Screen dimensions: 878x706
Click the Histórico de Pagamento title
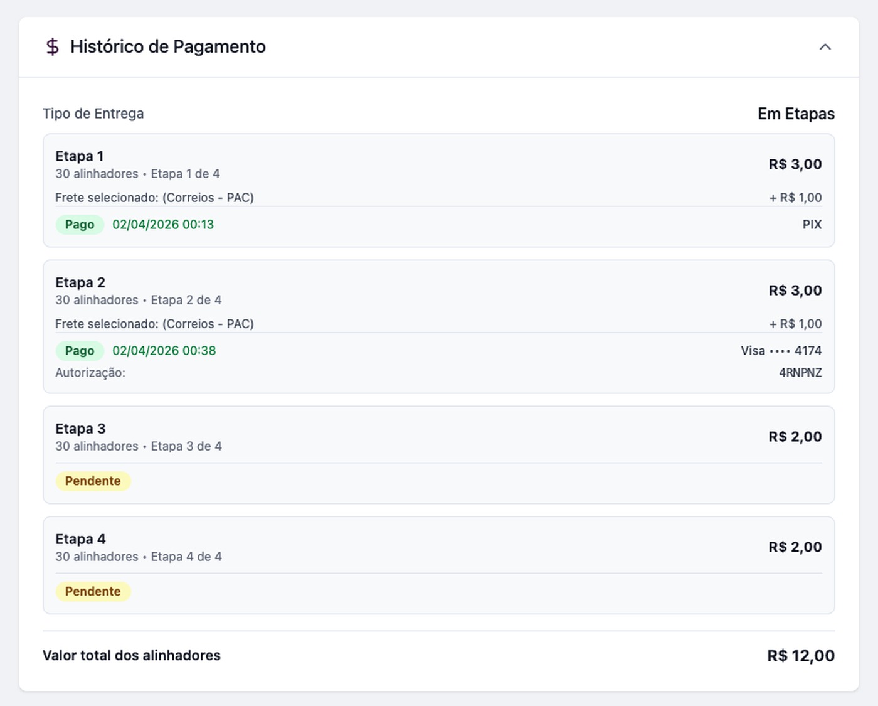pos(167,47)
